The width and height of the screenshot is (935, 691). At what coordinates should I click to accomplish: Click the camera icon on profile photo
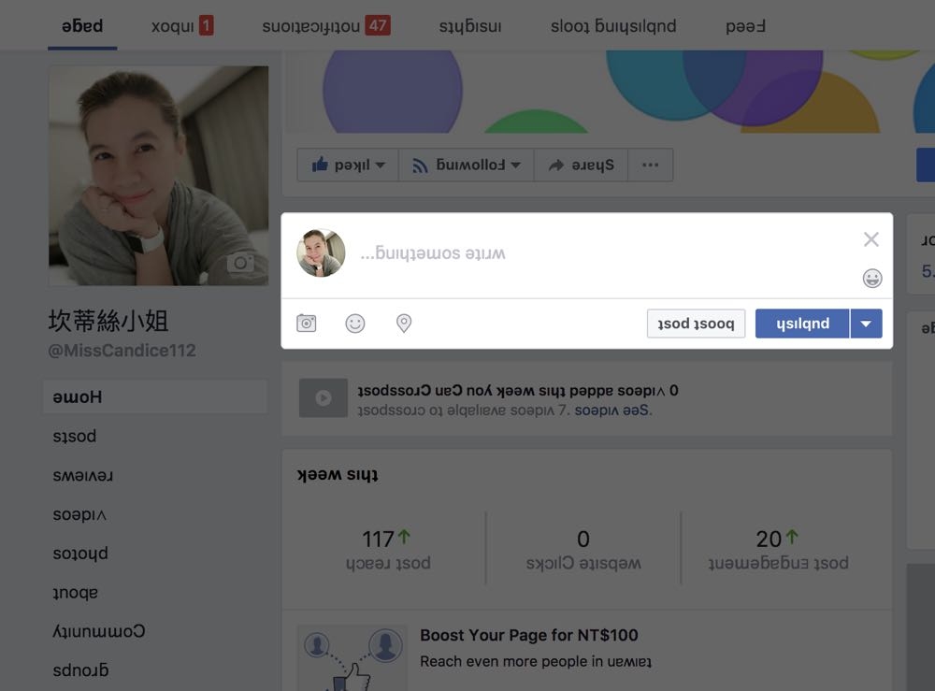[x=240, y=263]
